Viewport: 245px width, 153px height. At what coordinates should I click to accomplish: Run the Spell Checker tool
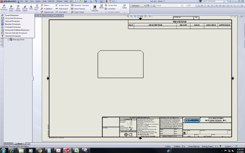click(x=18, y=8)
